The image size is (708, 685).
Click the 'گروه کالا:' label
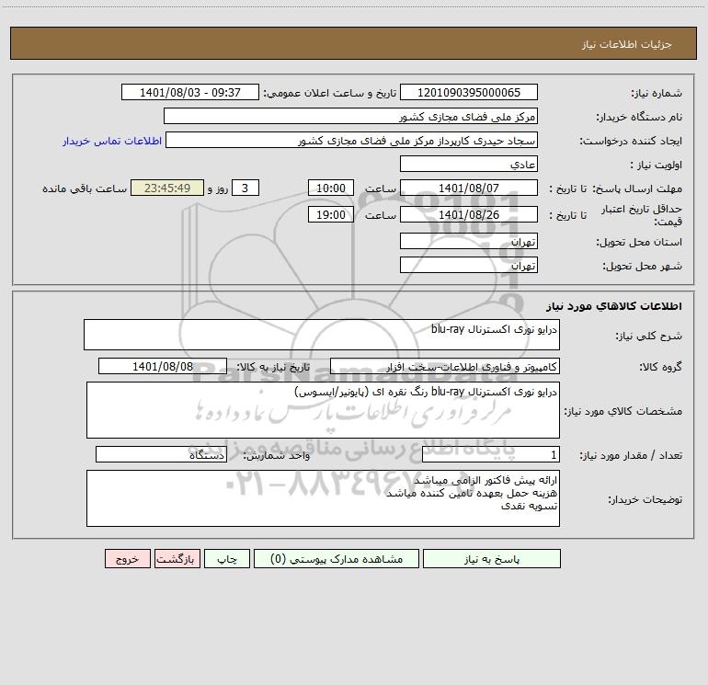(x=660, y=367)
